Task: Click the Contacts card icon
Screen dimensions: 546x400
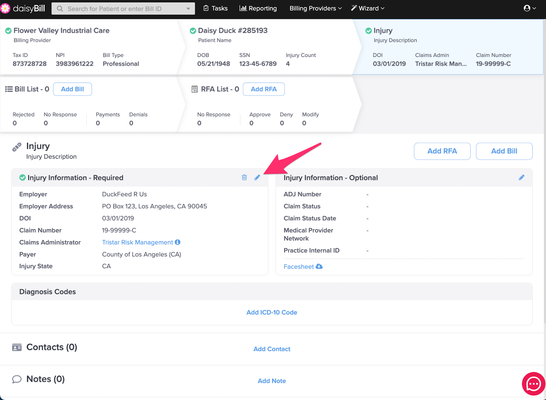Action: pos(17,347)
